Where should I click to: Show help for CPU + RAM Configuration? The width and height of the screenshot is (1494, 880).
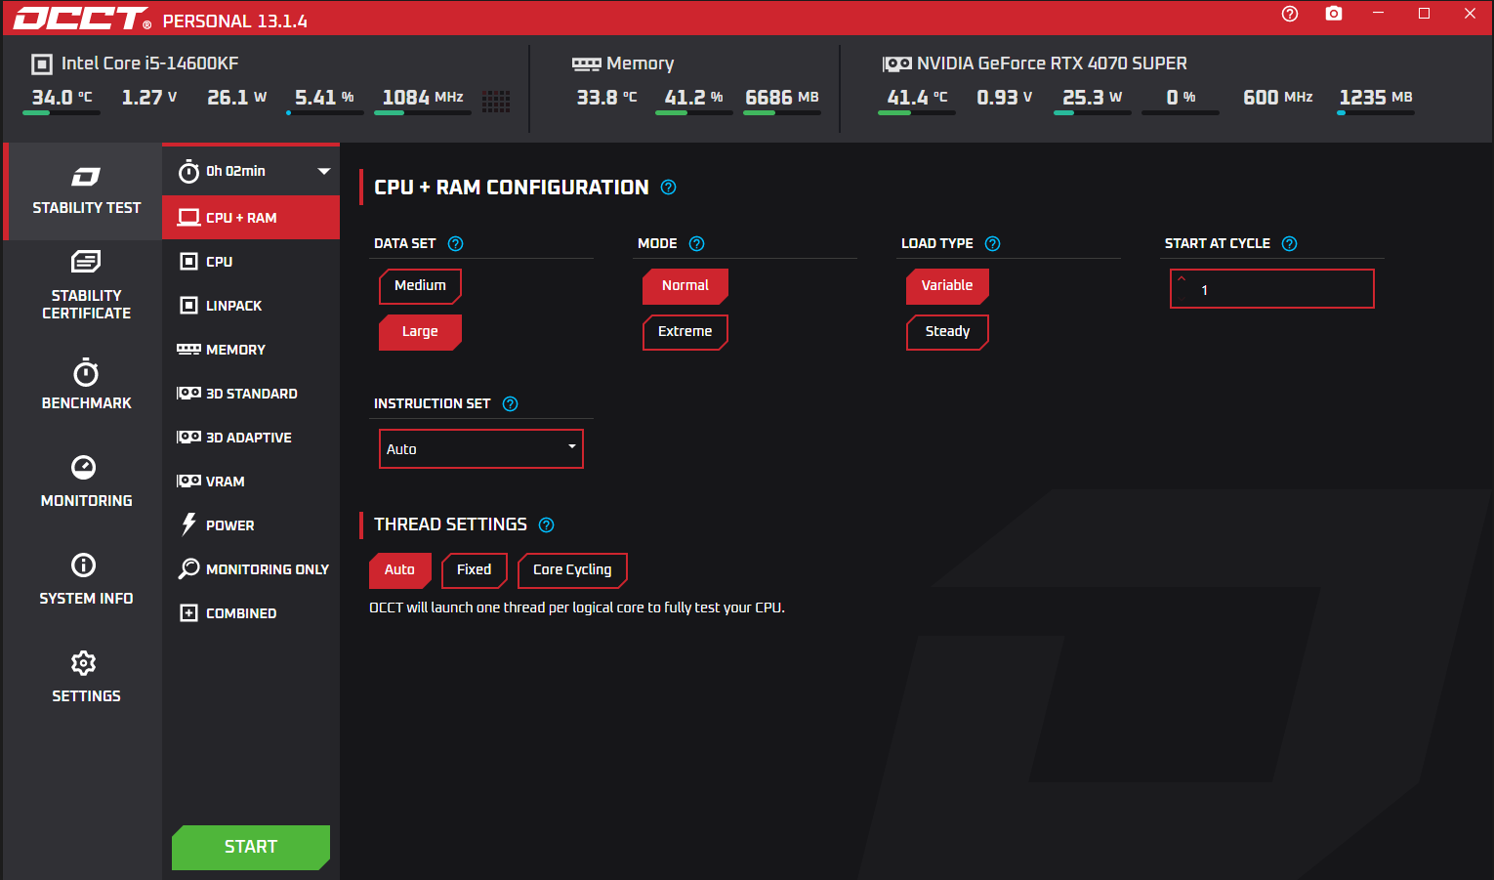coord(668,188)
